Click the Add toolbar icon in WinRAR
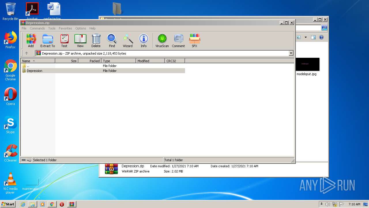Screen dimensions: 369x208 click(x=31, y=40)
